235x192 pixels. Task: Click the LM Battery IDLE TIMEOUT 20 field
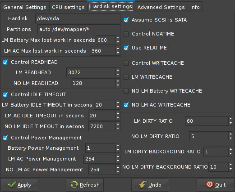tap(105, 105)
